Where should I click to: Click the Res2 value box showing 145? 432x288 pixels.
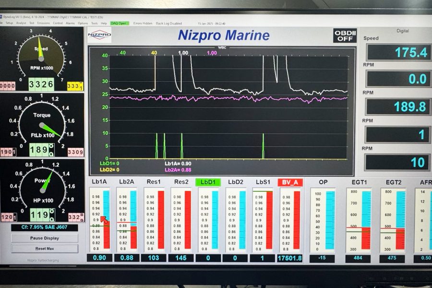tap(181, 258)
